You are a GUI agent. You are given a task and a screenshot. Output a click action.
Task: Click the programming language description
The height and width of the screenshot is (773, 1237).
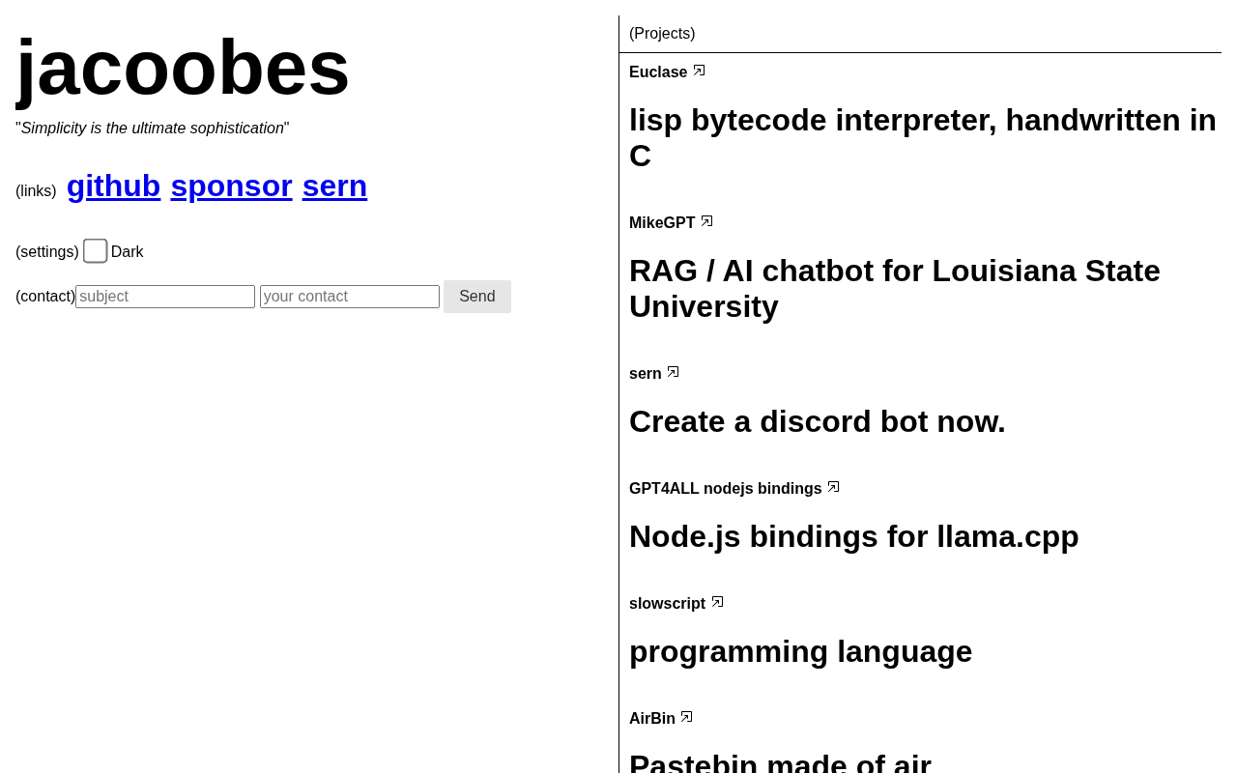click(x=801, y=651)
